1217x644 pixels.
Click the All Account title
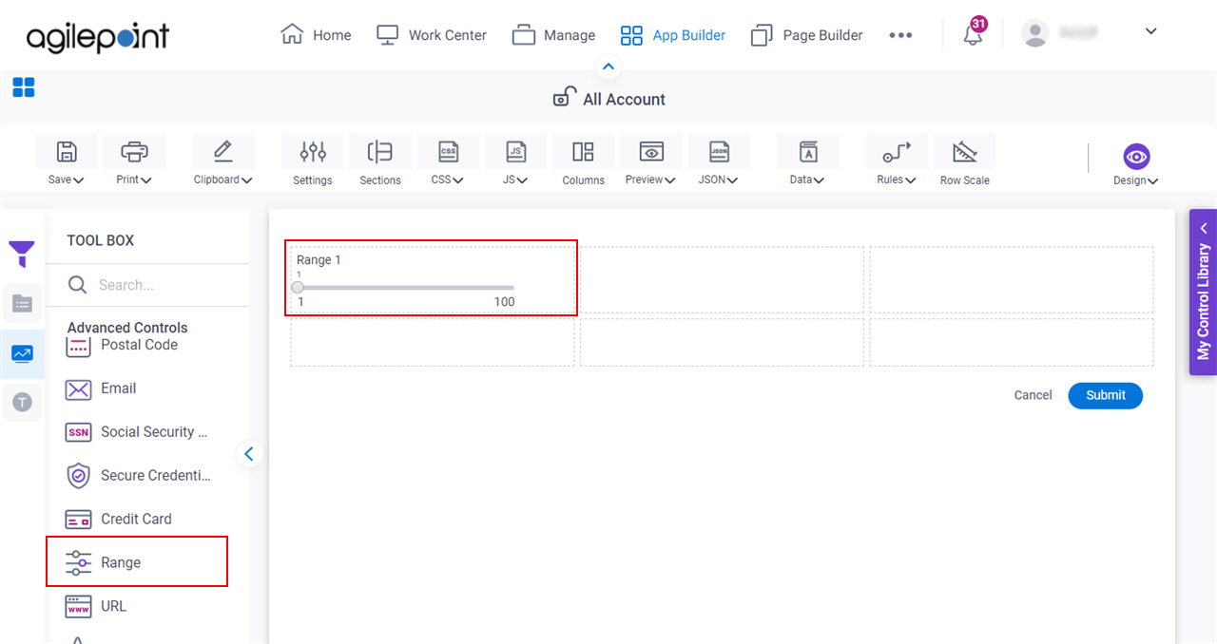pyautogui.click(x=624, y=99)
